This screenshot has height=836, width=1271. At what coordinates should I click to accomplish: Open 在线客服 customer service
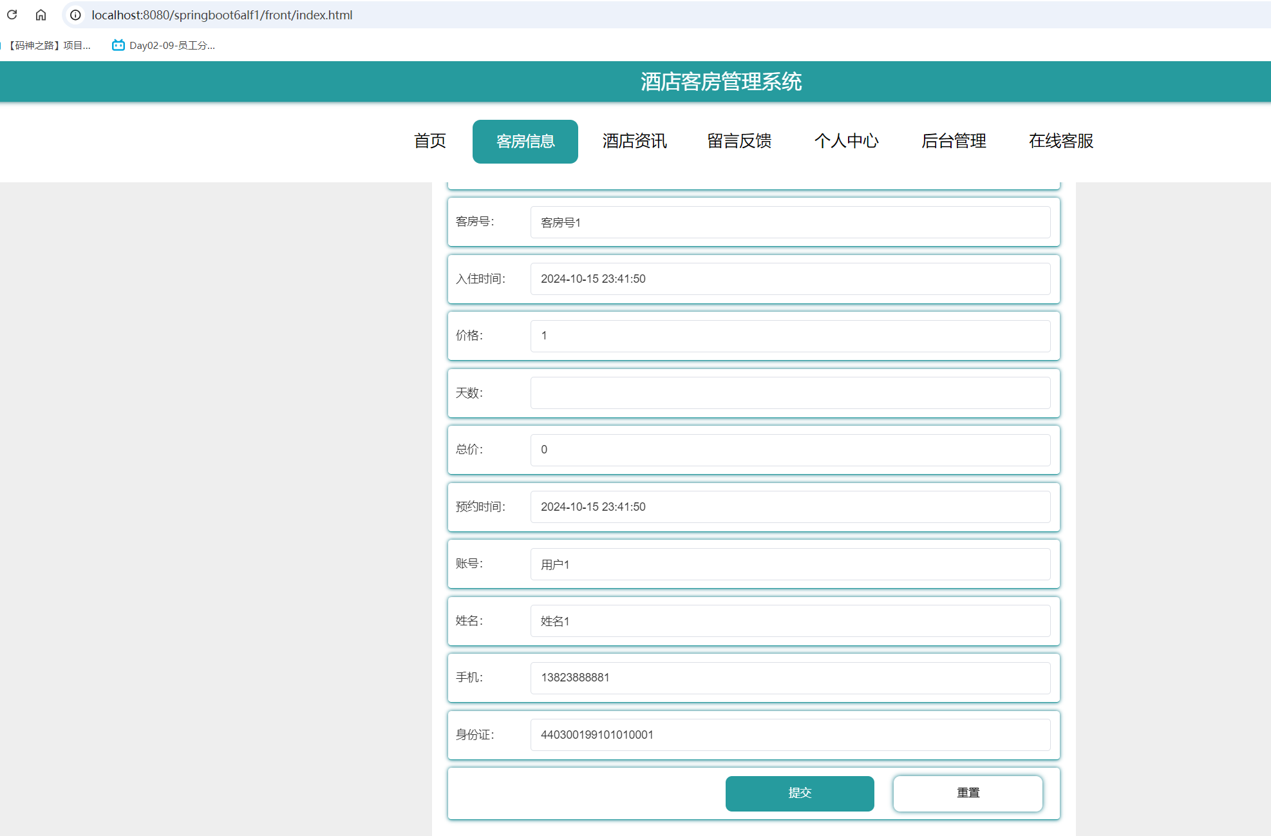pyautogui.click(x=1060, y=141)
